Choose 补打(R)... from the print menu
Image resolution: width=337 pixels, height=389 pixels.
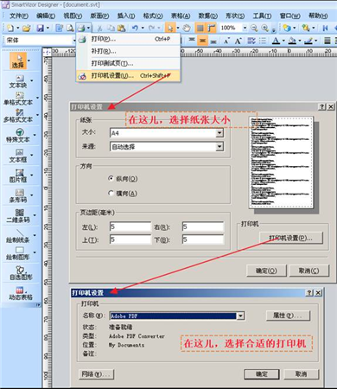tap(128, 51)
